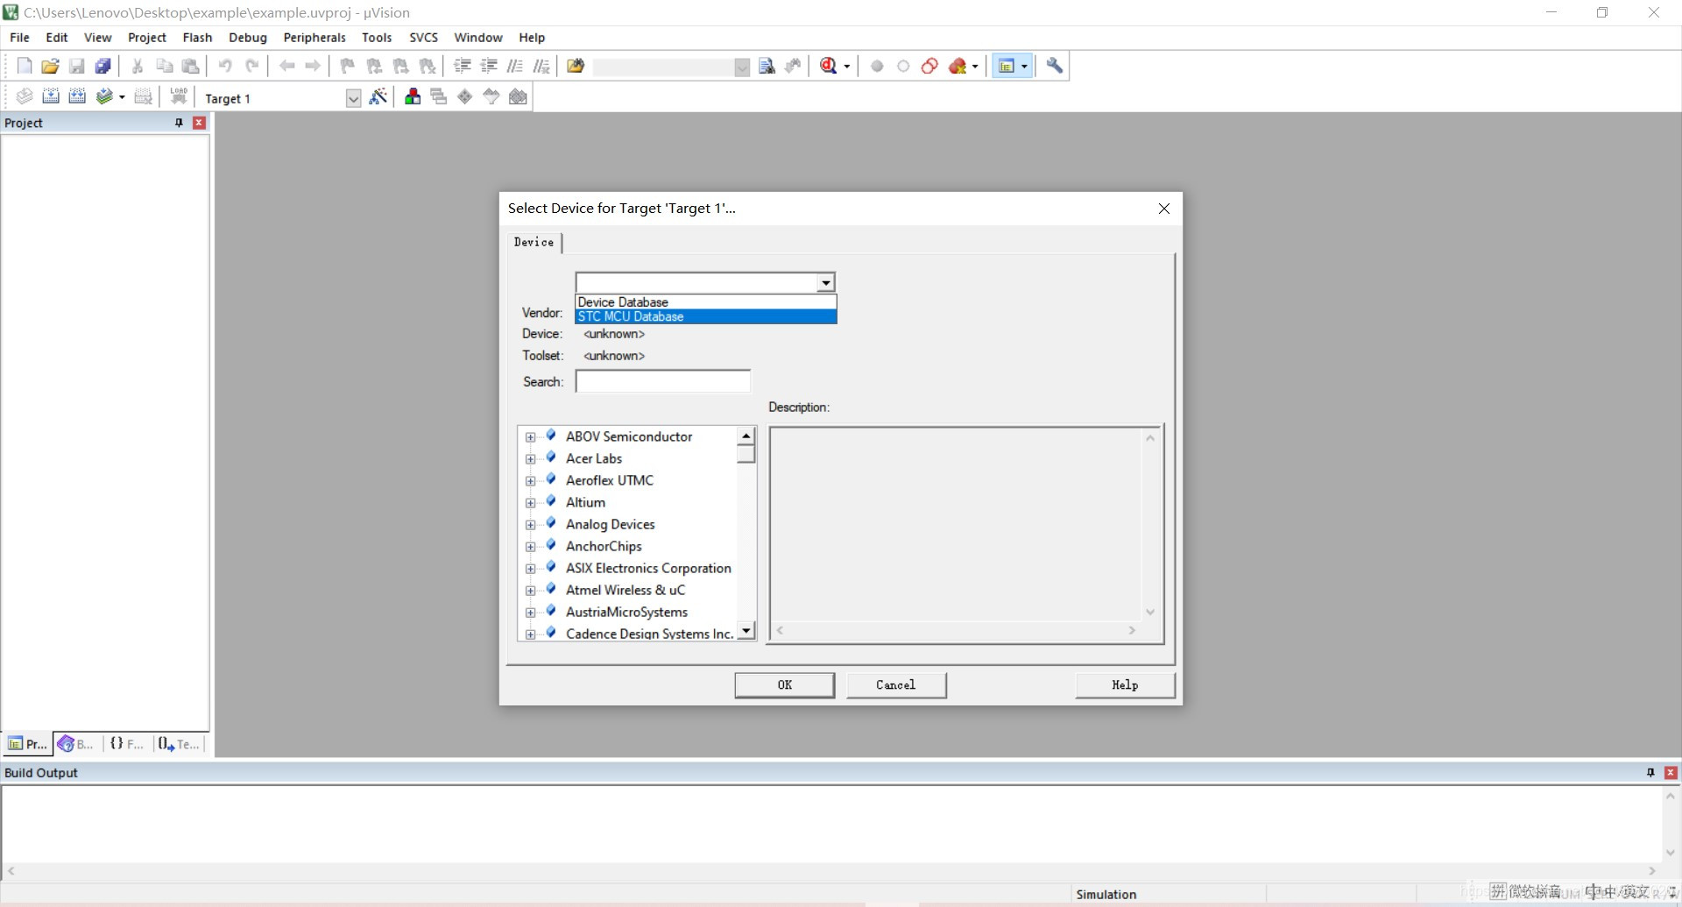This screenshot has height=907, width=1682.
Task: Insert bookmark flag icon
Action: pyautogui.click(x=348, y=66)
